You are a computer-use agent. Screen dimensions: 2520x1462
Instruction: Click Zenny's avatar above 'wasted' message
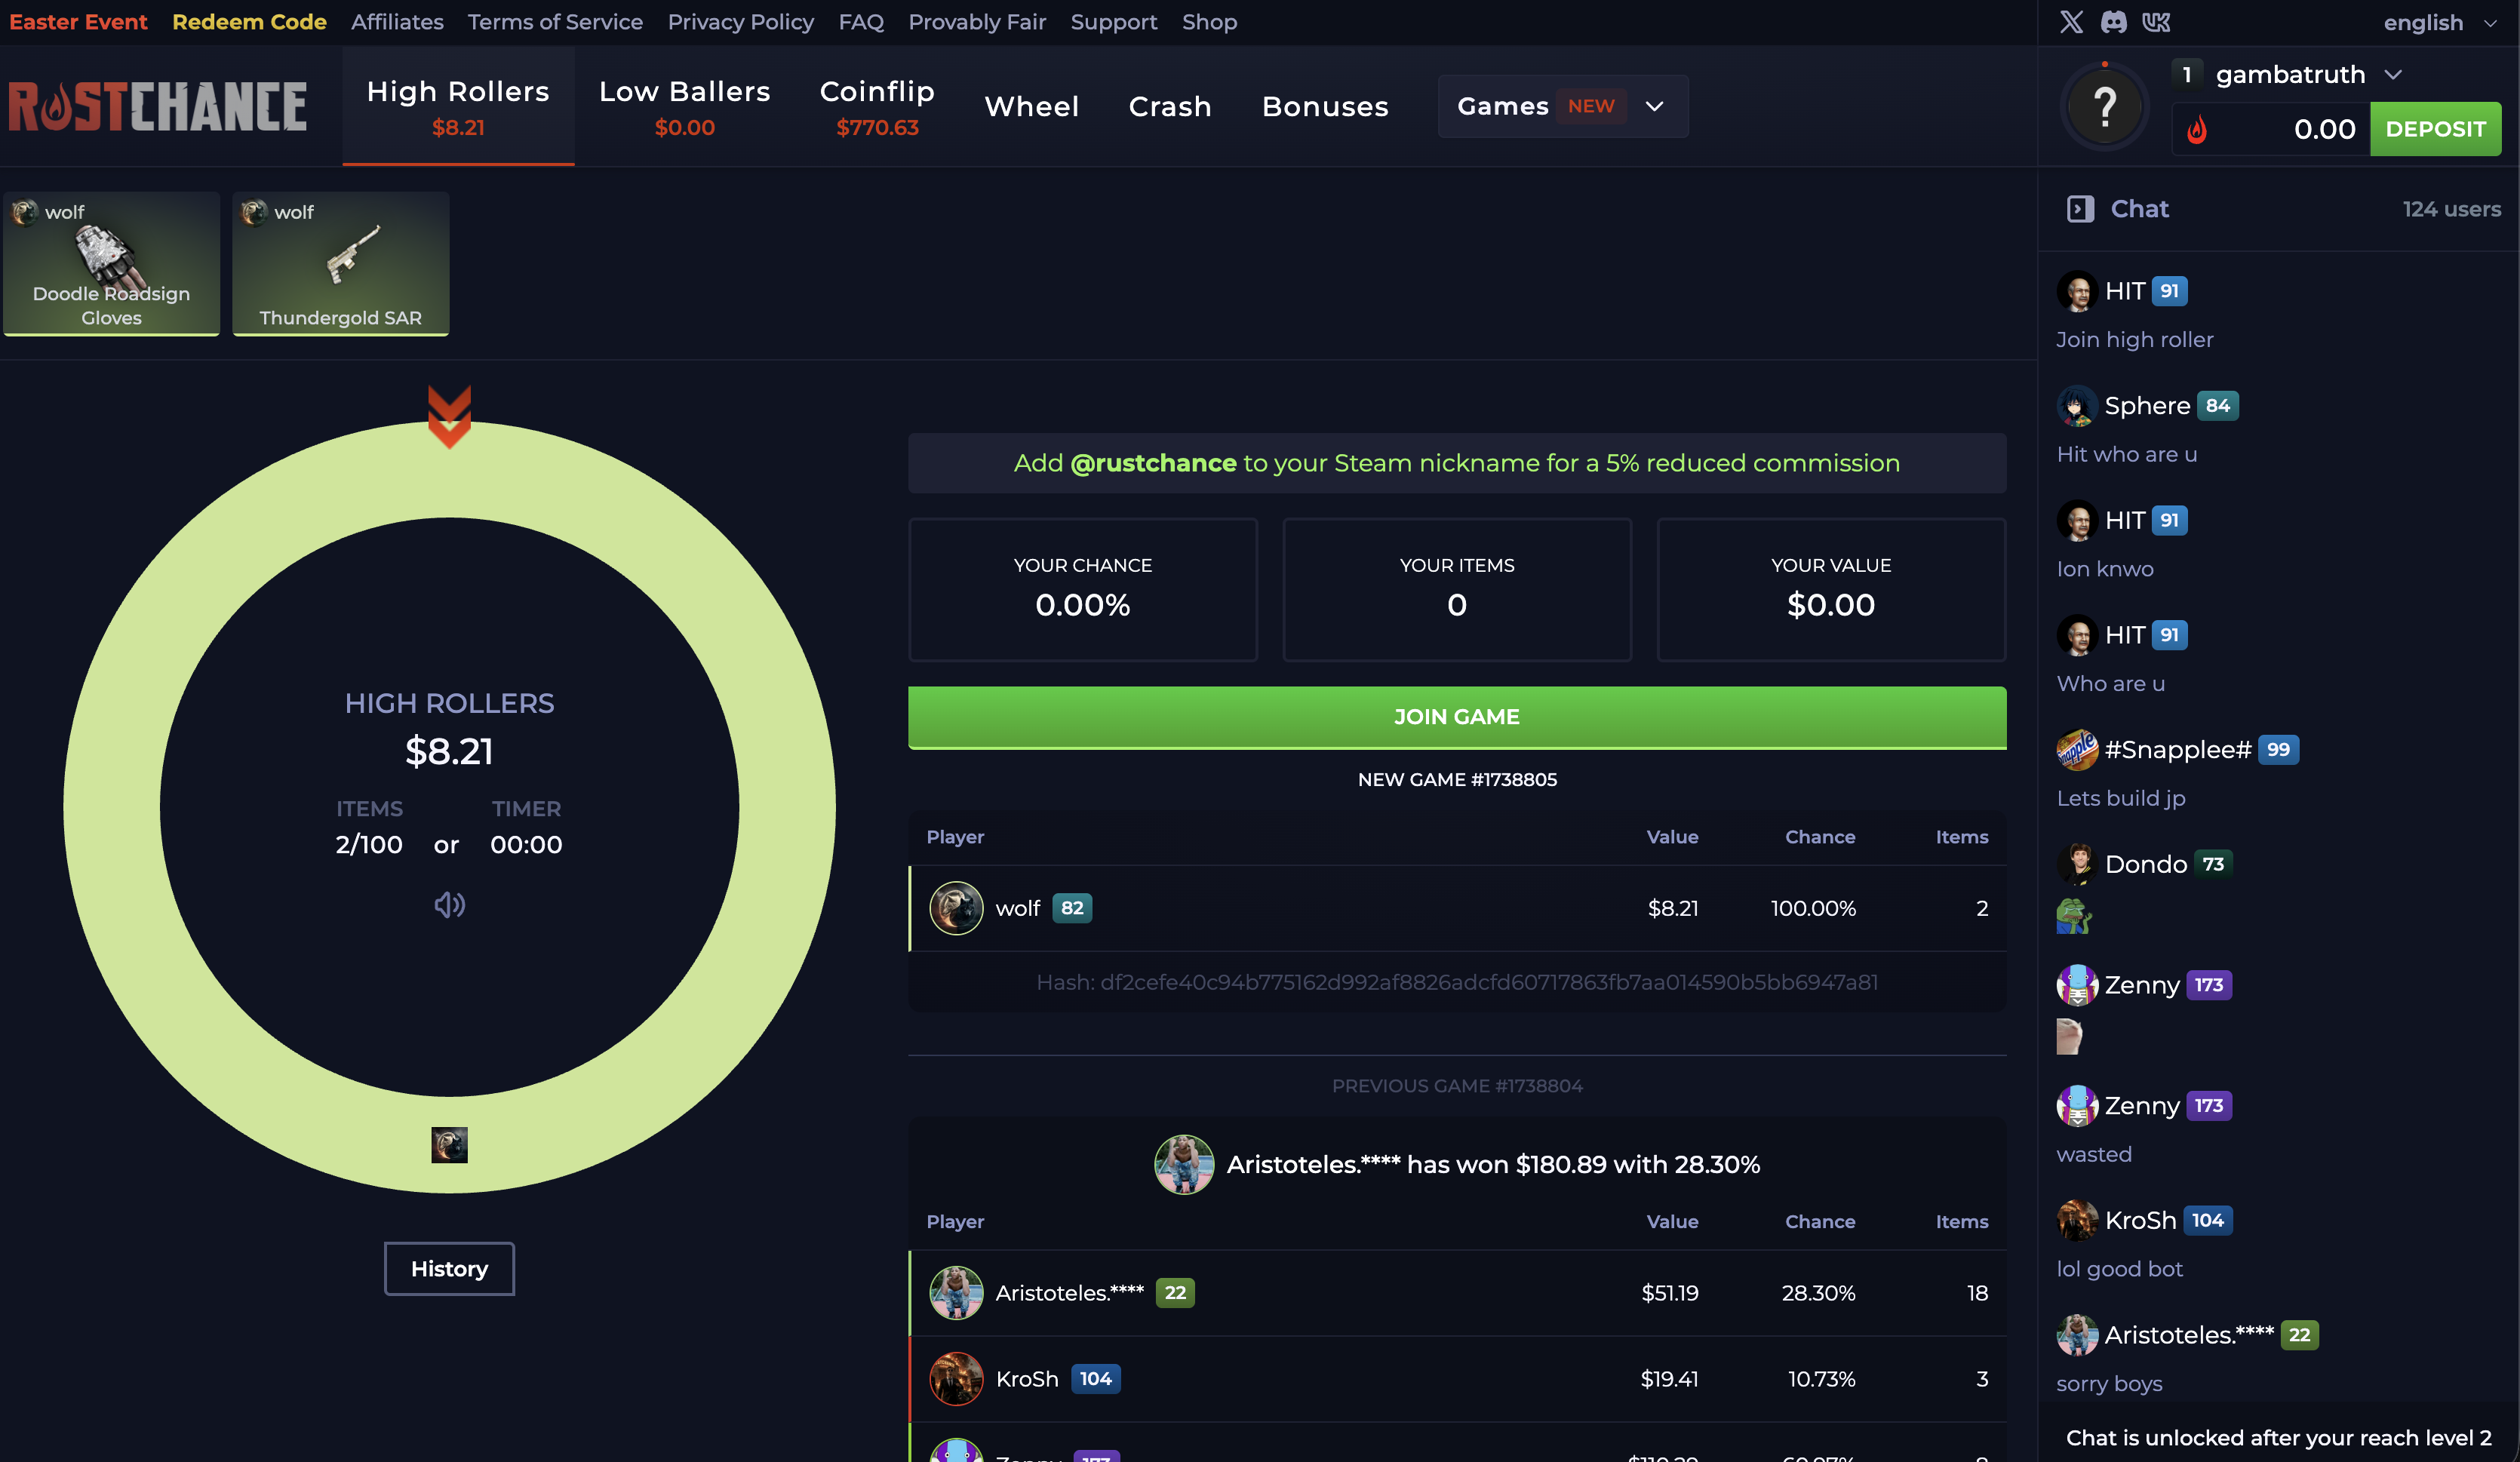[2077, 1106]
